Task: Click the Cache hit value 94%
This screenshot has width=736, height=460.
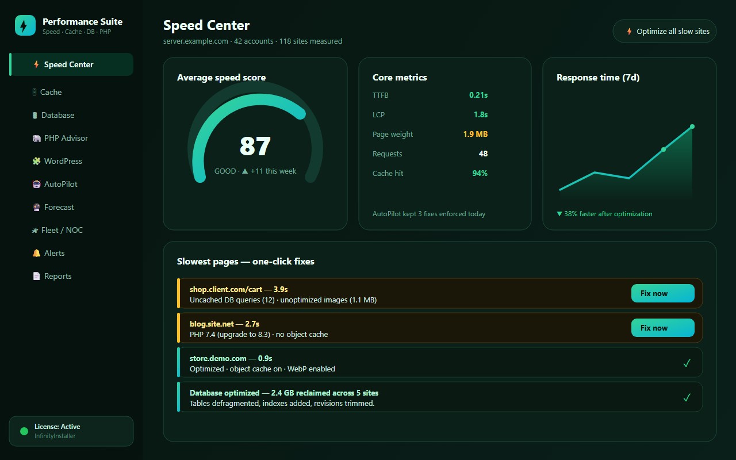Action: [480, 174]
